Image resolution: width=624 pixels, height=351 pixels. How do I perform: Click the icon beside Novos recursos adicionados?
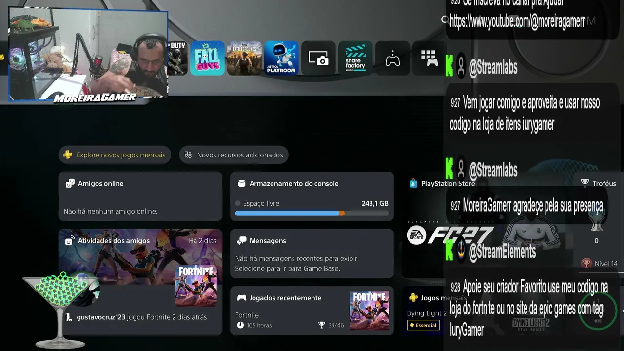188,155
